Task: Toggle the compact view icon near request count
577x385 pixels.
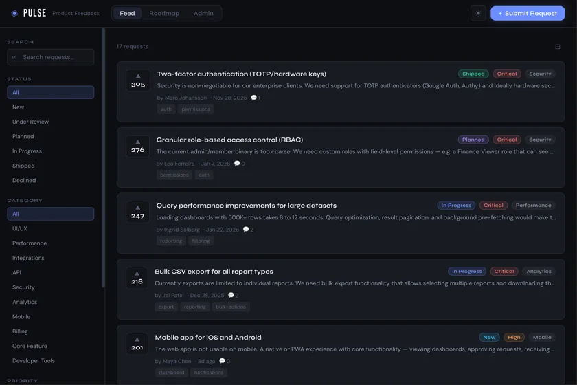Action: (558, 47)
